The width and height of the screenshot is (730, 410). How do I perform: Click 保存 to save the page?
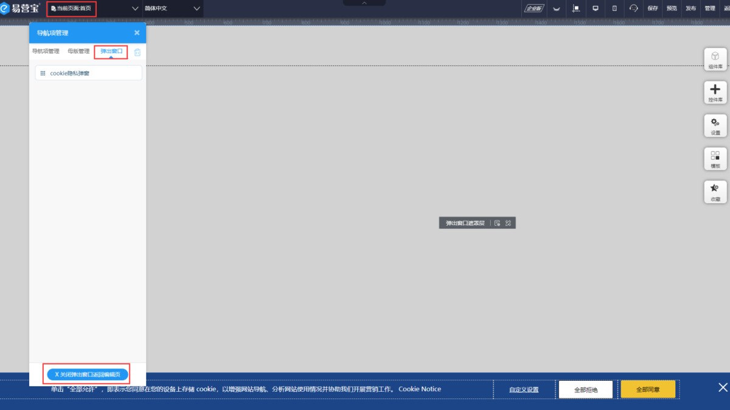point(653,9)
